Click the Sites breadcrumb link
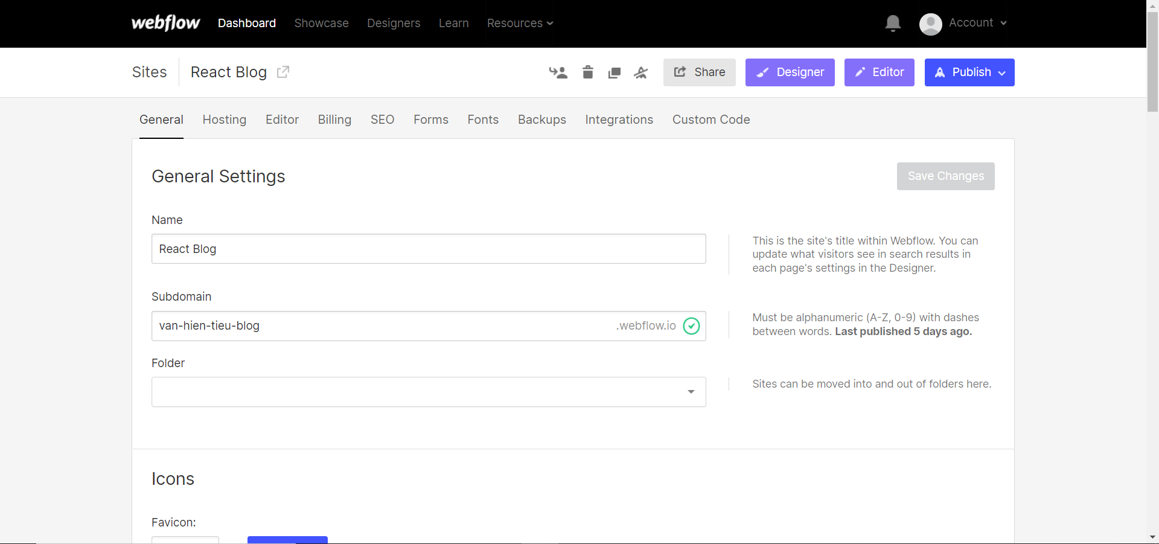Viewport: 1159px width, 544px height. 150,72
